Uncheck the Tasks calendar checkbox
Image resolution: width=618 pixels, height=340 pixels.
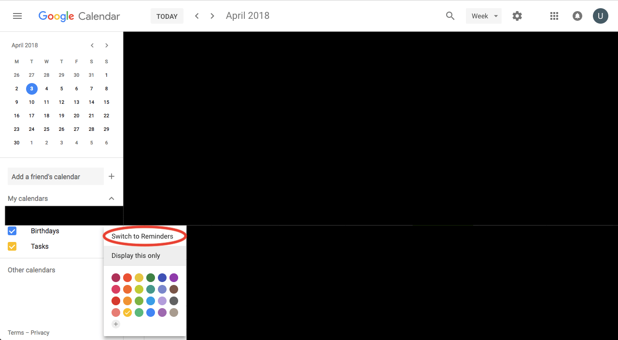pyautogui.click(x=12, y=246)
